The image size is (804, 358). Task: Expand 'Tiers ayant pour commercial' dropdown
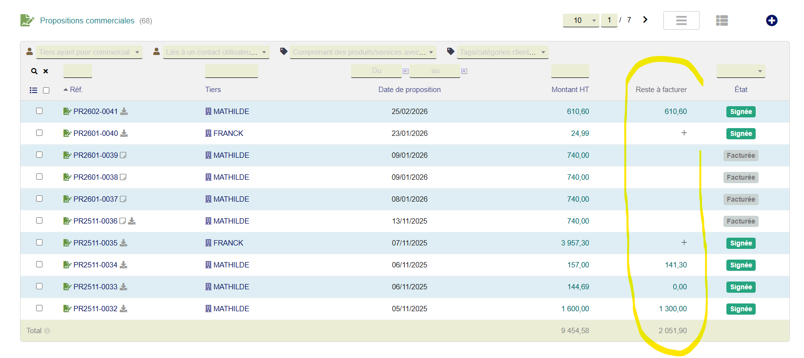point(89,52)
